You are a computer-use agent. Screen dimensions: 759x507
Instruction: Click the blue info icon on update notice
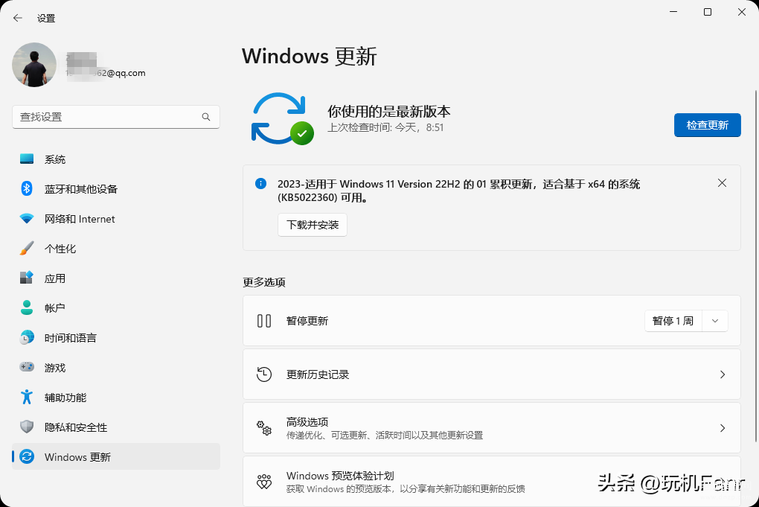[260, 184]
